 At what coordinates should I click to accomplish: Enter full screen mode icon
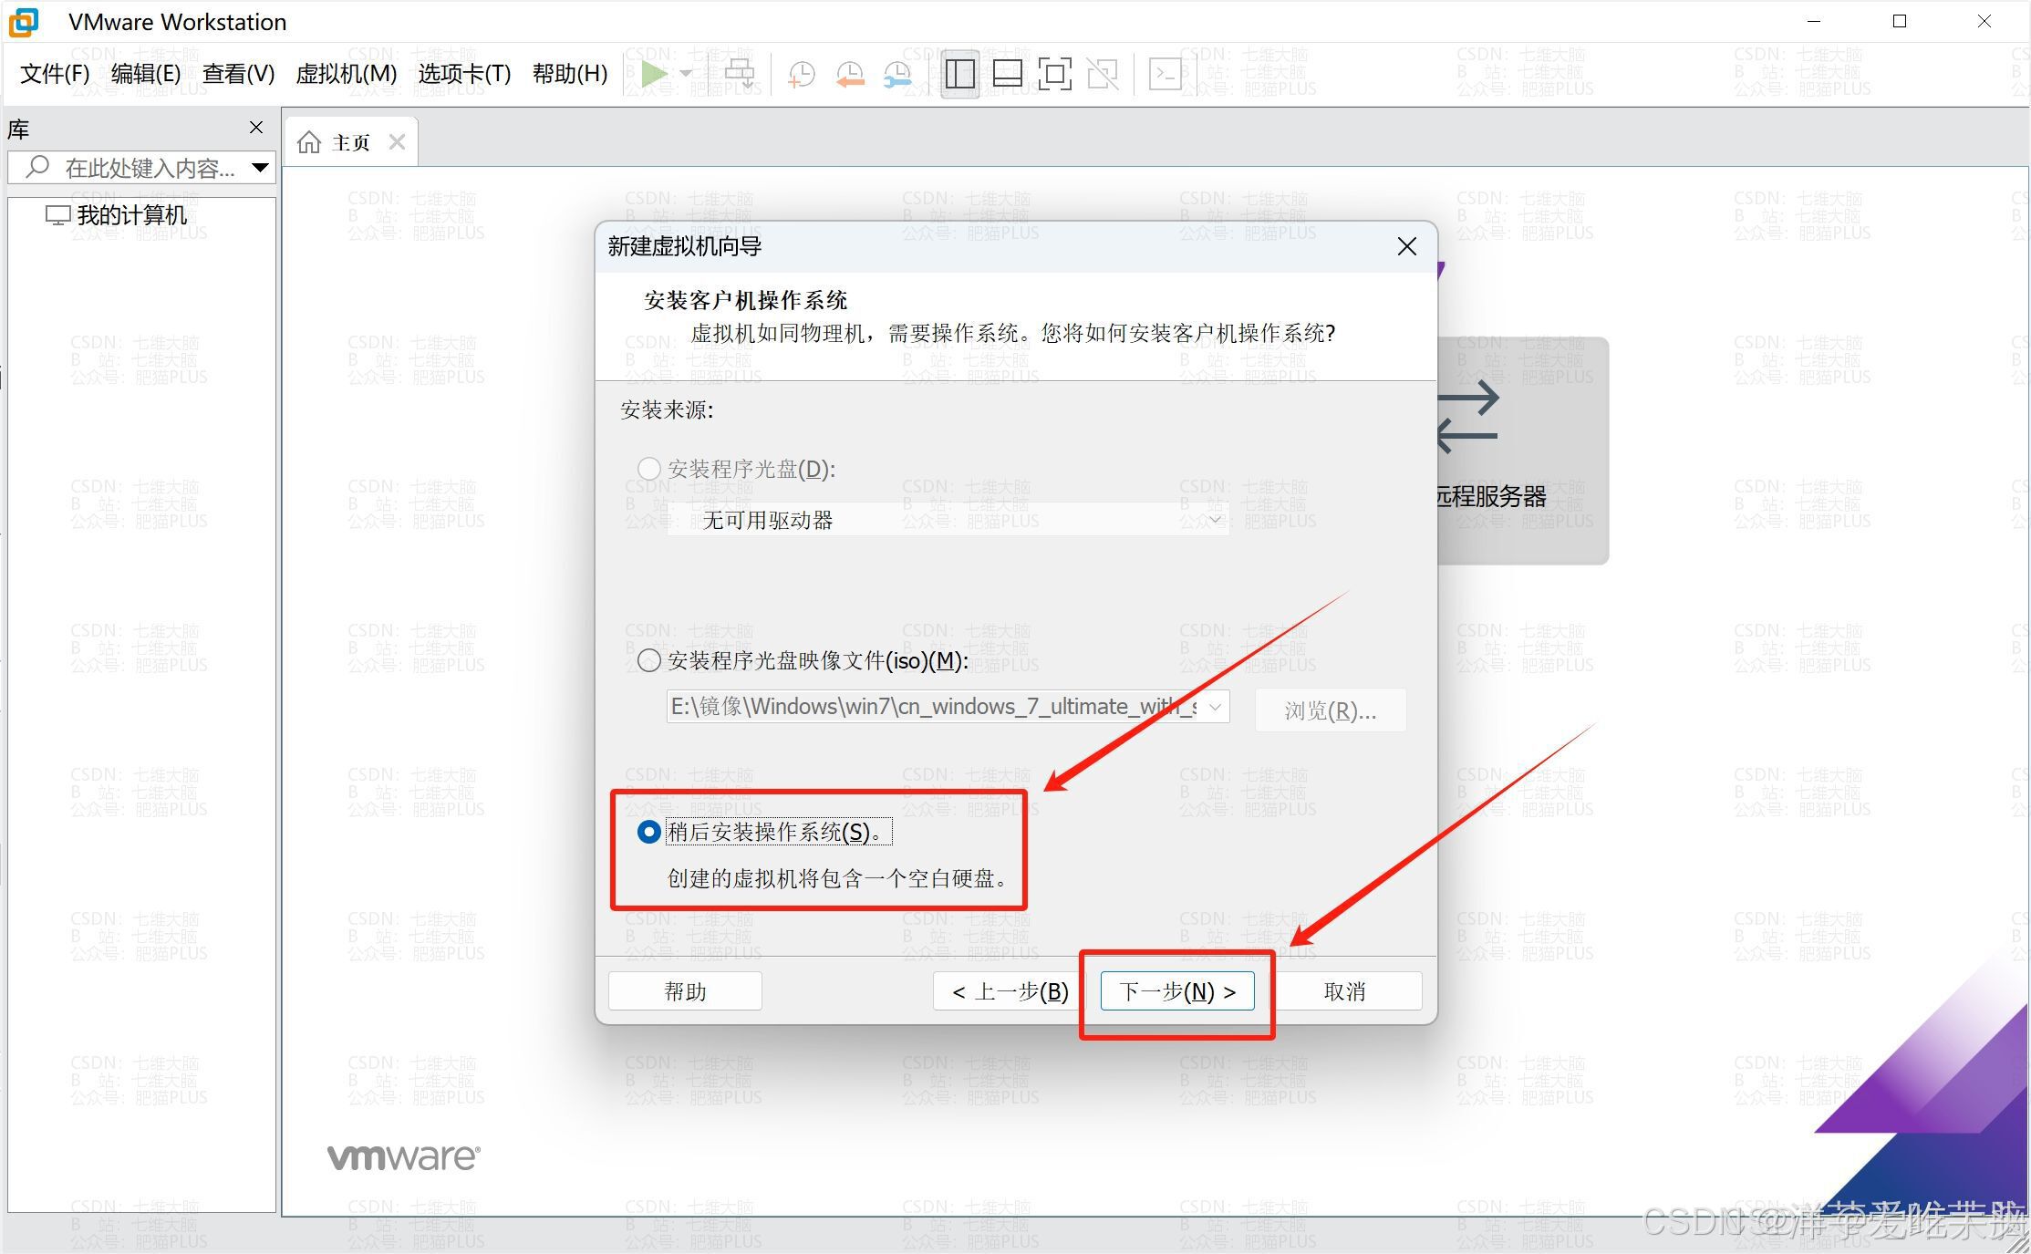coord(1054,74)
